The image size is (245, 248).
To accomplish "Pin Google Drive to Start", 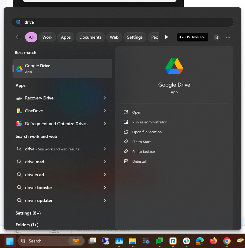I will click(141, 142).
